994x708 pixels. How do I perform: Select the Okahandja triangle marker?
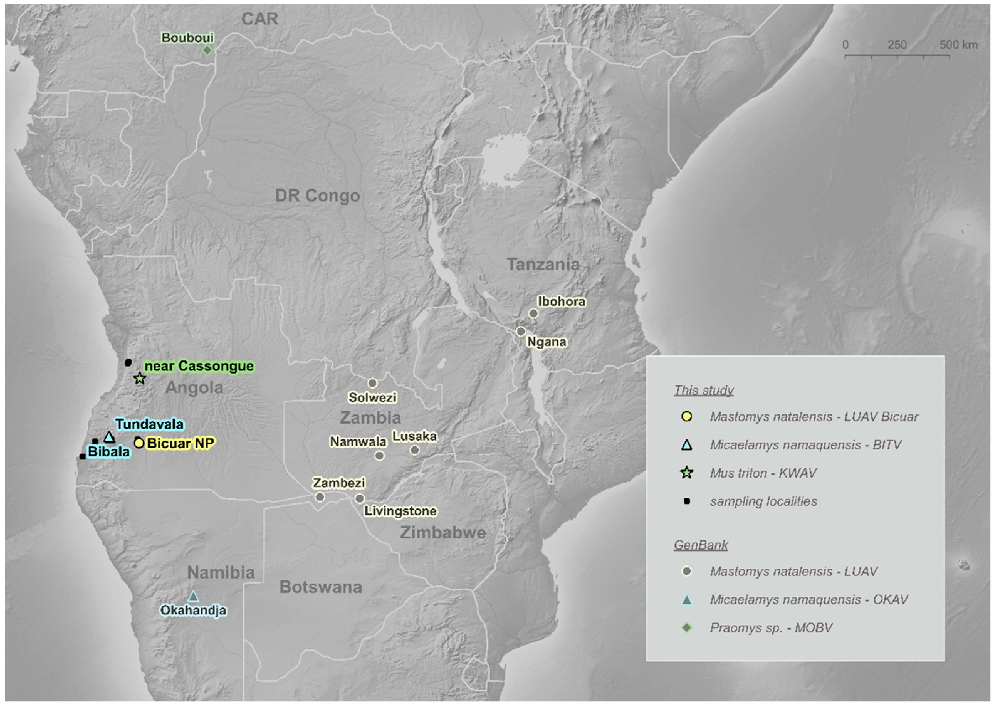(x=193, y=597)
